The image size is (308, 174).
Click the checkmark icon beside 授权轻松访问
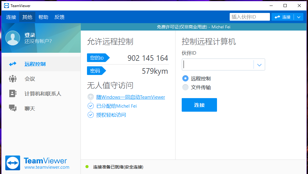point(91,115)
